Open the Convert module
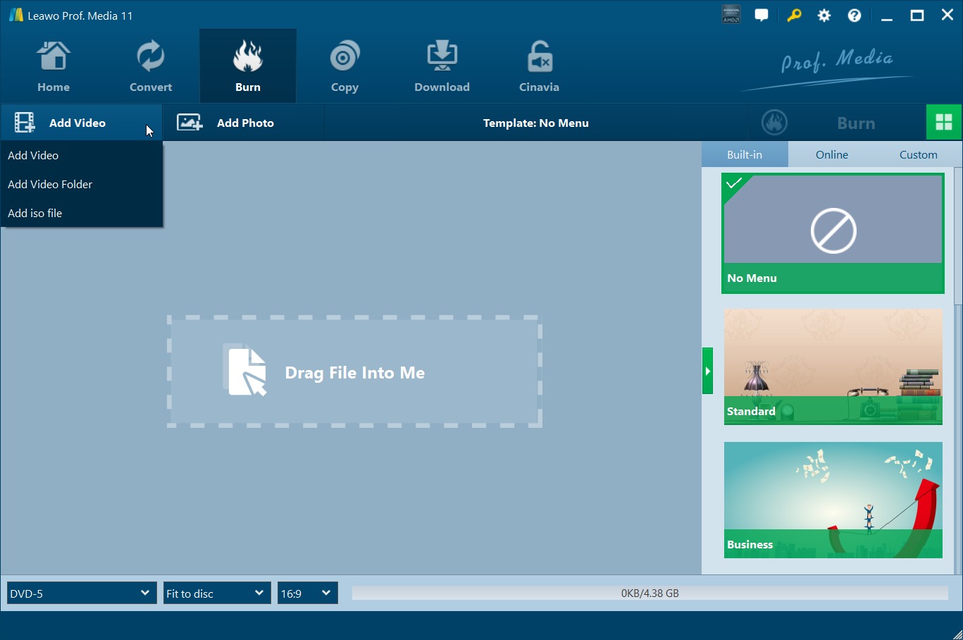Screen dimensions: 963x640 (x=150, y=65)
